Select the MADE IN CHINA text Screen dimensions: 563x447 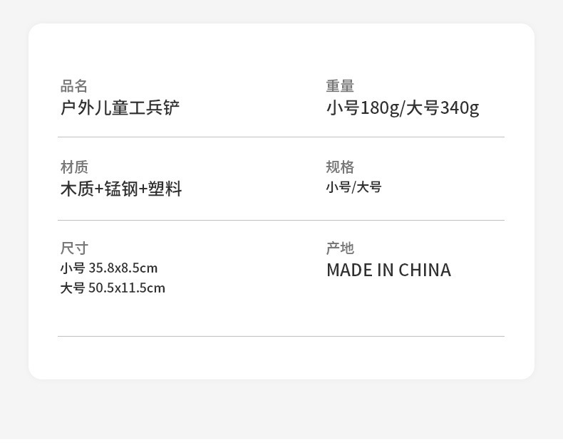pyautogui.click(x=388, y=270)
